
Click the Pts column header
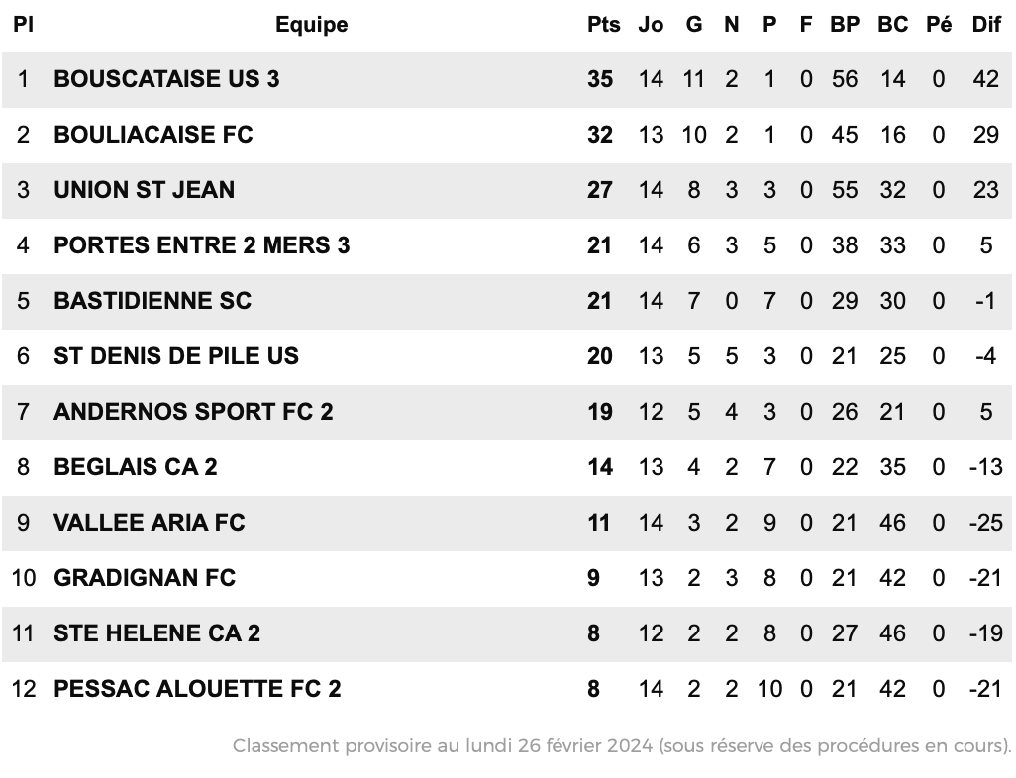603,25
